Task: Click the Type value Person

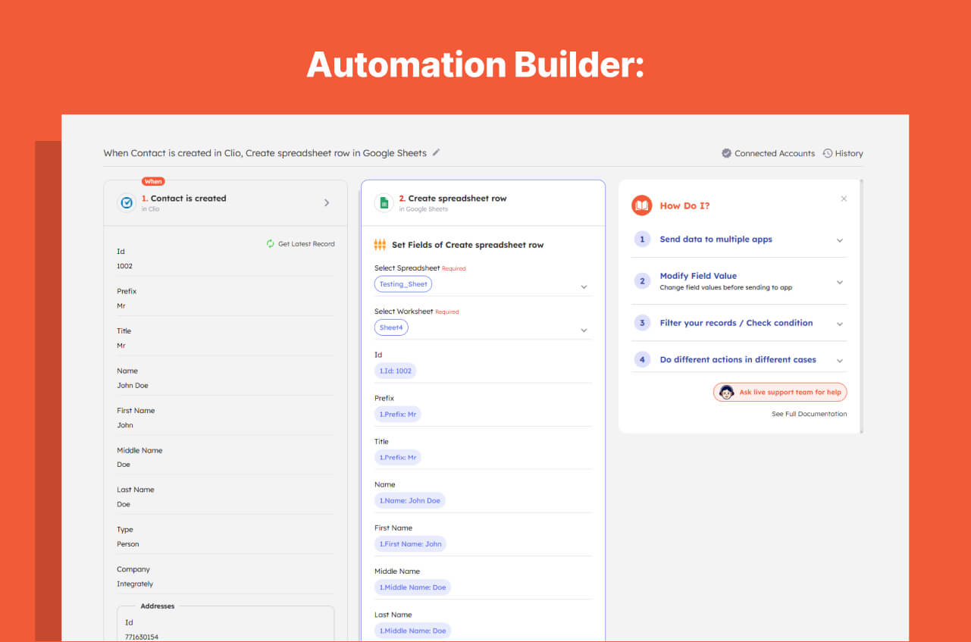Action: point(128,544)
